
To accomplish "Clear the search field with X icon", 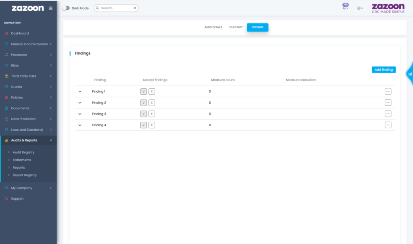I will pos(135,8).
